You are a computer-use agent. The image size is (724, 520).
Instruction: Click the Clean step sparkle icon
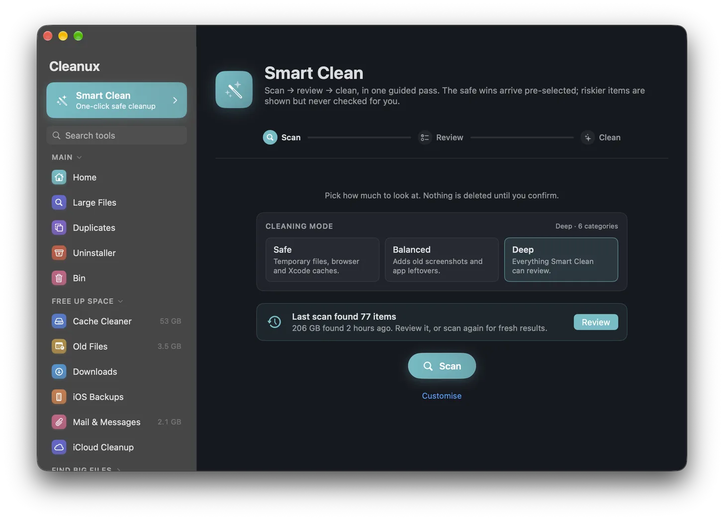click(588, 137)
